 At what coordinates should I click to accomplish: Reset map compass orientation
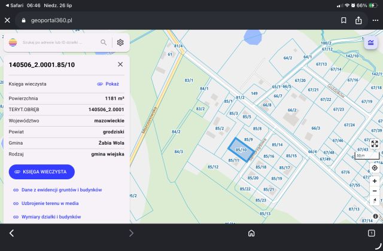click(375, 201)
